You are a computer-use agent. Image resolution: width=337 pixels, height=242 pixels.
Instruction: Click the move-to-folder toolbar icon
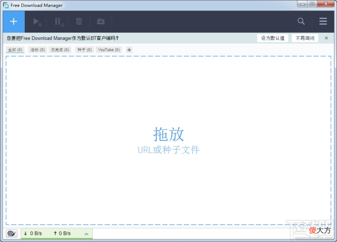100,21
